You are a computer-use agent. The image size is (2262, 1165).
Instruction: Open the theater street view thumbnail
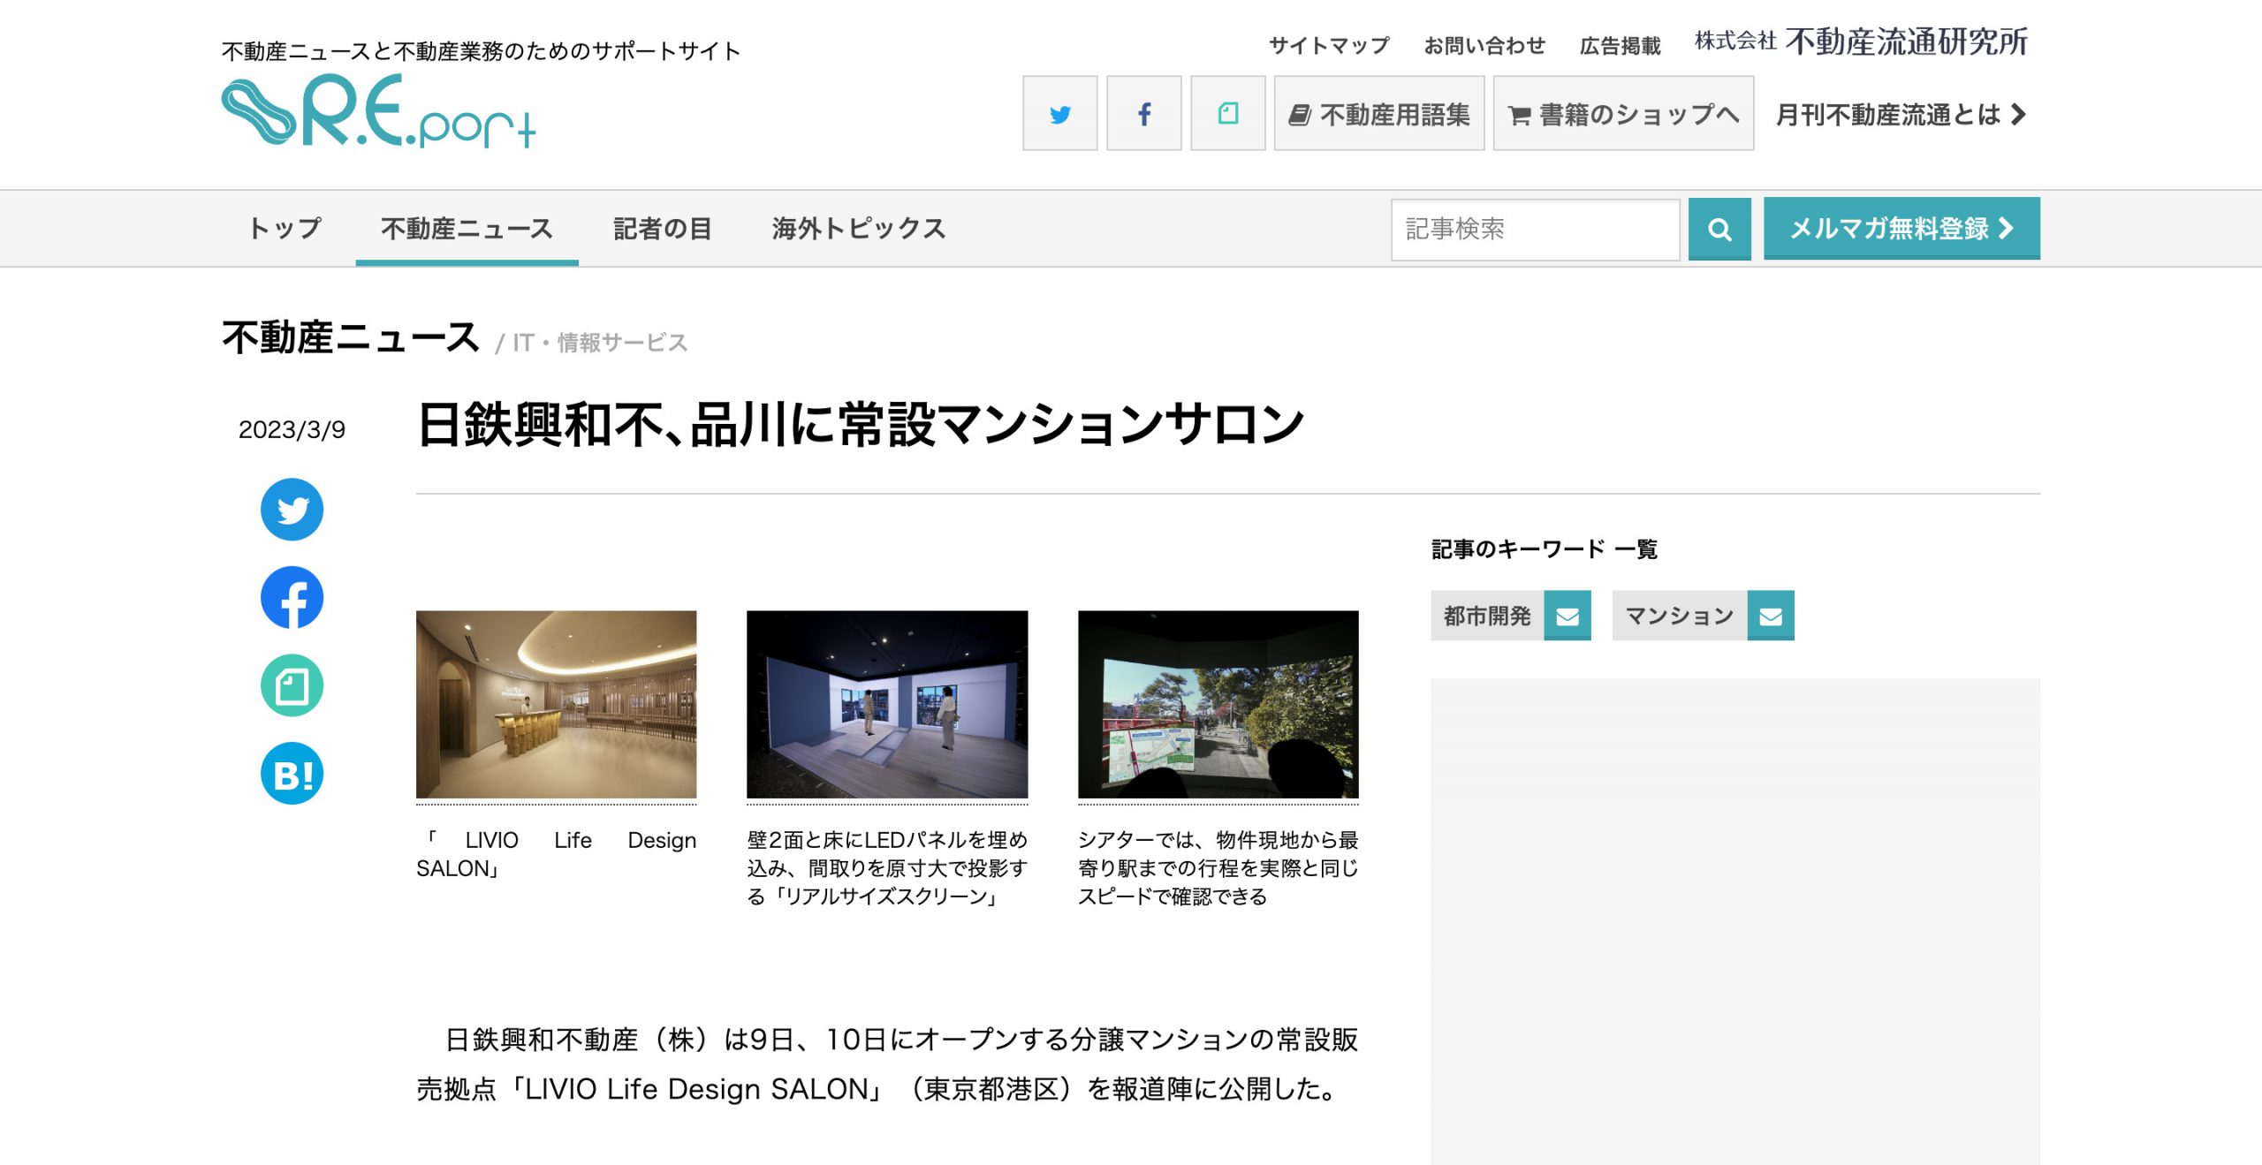(x=1218, y=704)
